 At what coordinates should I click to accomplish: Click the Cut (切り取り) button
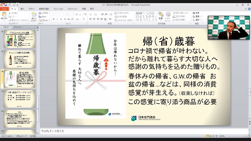(13, 13)
